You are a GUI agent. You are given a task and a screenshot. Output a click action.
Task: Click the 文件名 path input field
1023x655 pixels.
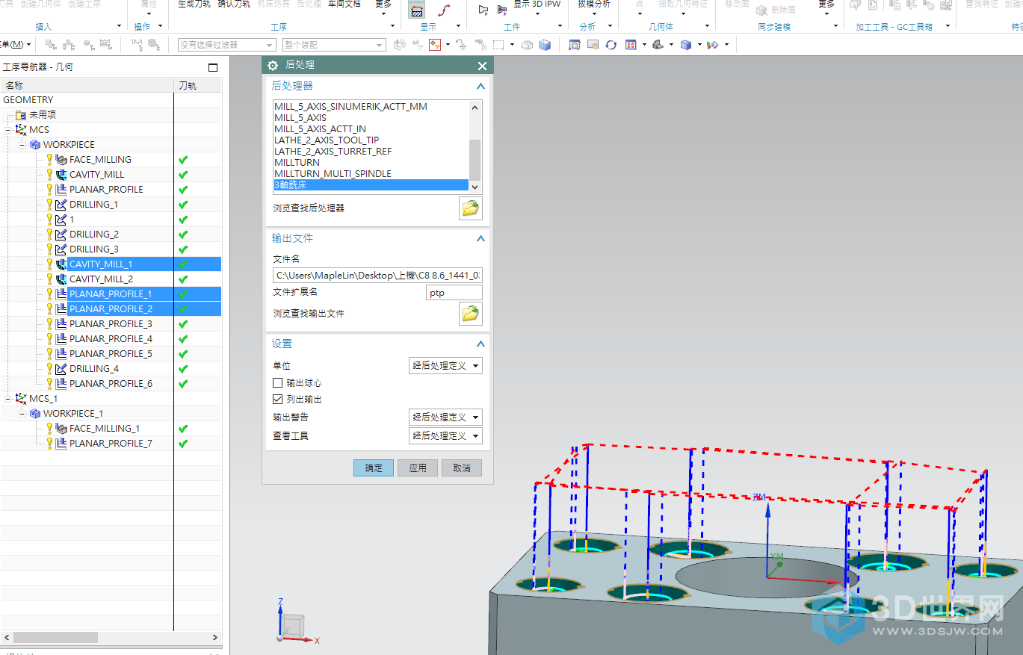[377, 276]
